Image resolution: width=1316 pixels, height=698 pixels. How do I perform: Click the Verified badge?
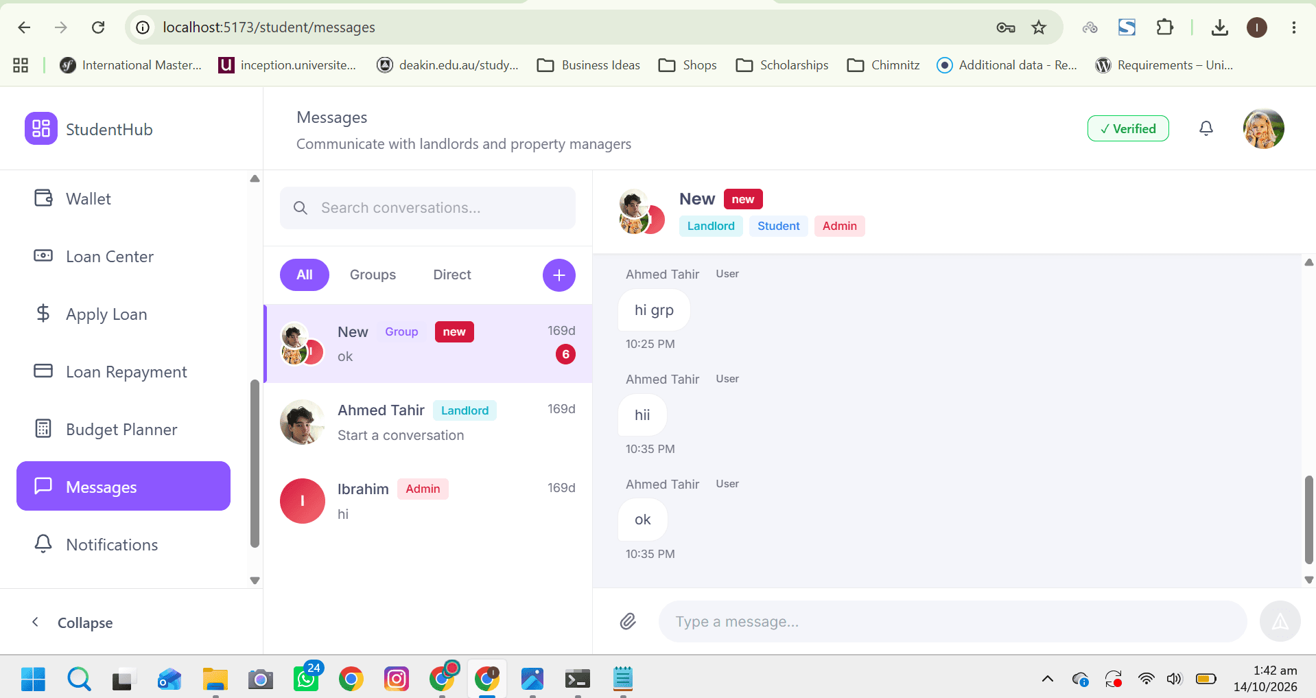point(1128,128)
